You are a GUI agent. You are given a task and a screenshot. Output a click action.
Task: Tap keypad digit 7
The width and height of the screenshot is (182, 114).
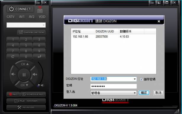coord(13,51)
